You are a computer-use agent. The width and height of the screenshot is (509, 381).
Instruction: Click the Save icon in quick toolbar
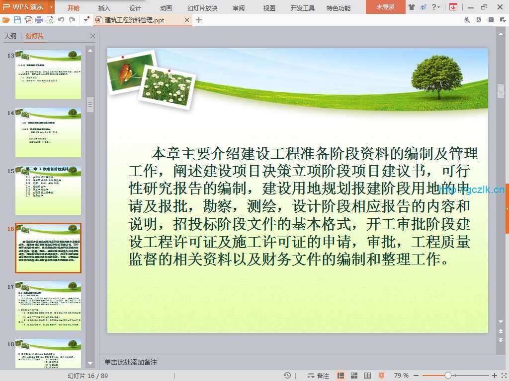[x=17, y=20]
